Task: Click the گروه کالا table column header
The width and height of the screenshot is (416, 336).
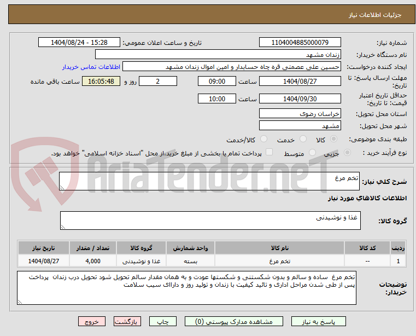Action: coord(141,248)
